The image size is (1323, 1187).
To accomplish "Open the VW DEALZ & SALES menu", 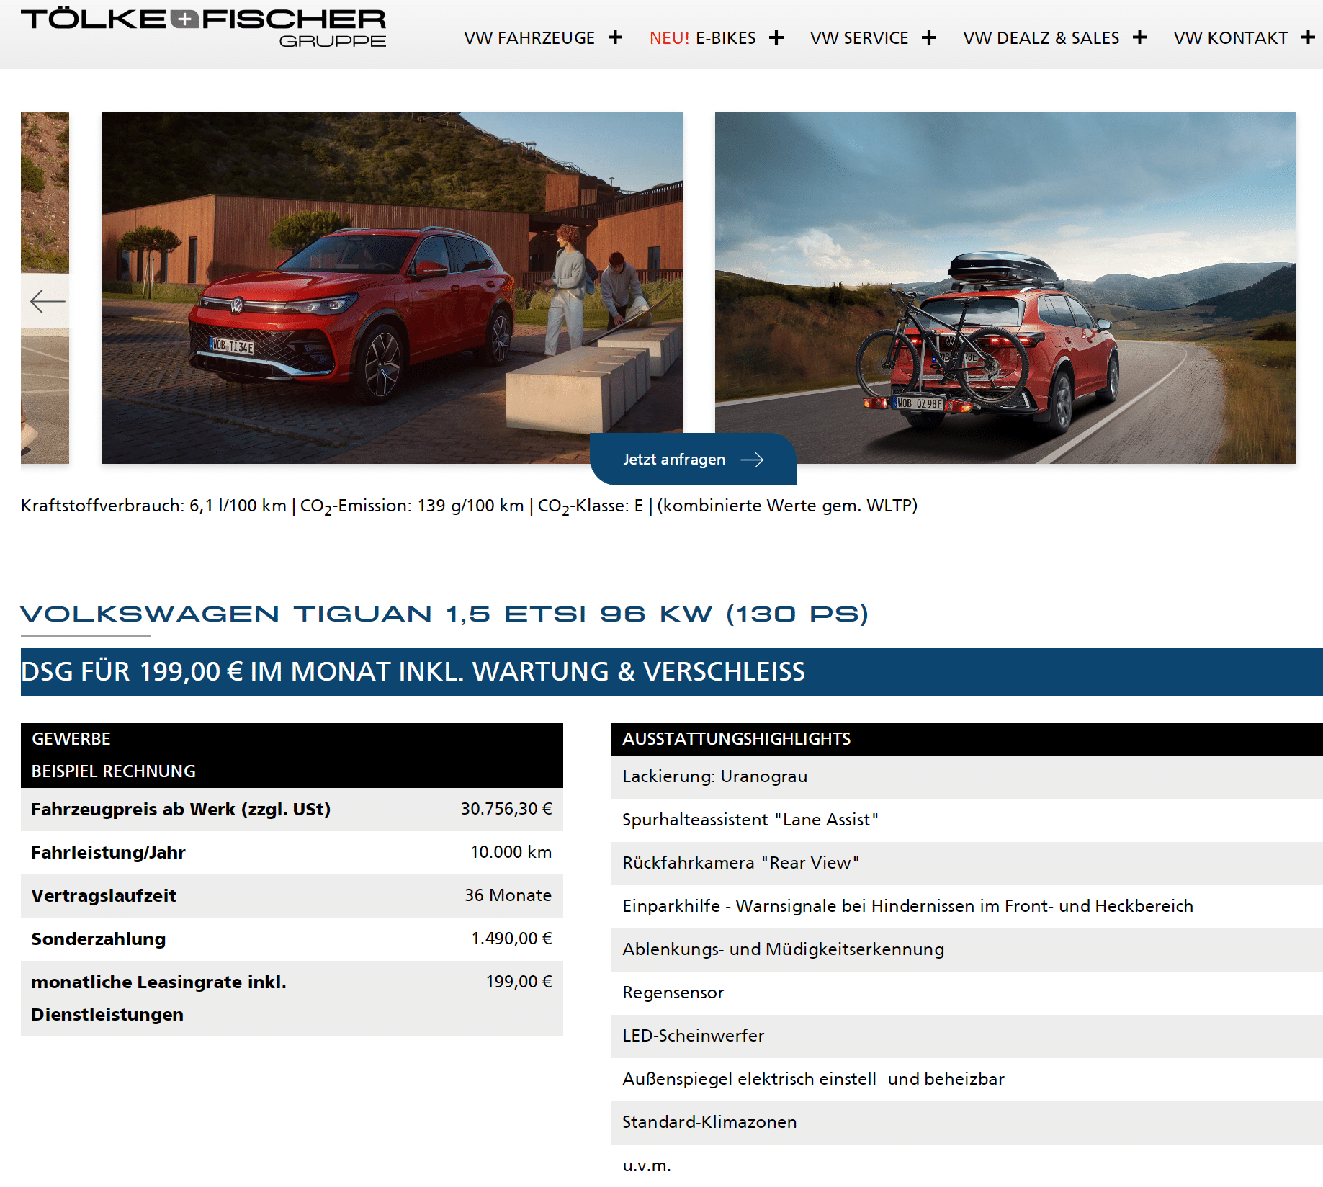I will click(x=1041, y=38).
